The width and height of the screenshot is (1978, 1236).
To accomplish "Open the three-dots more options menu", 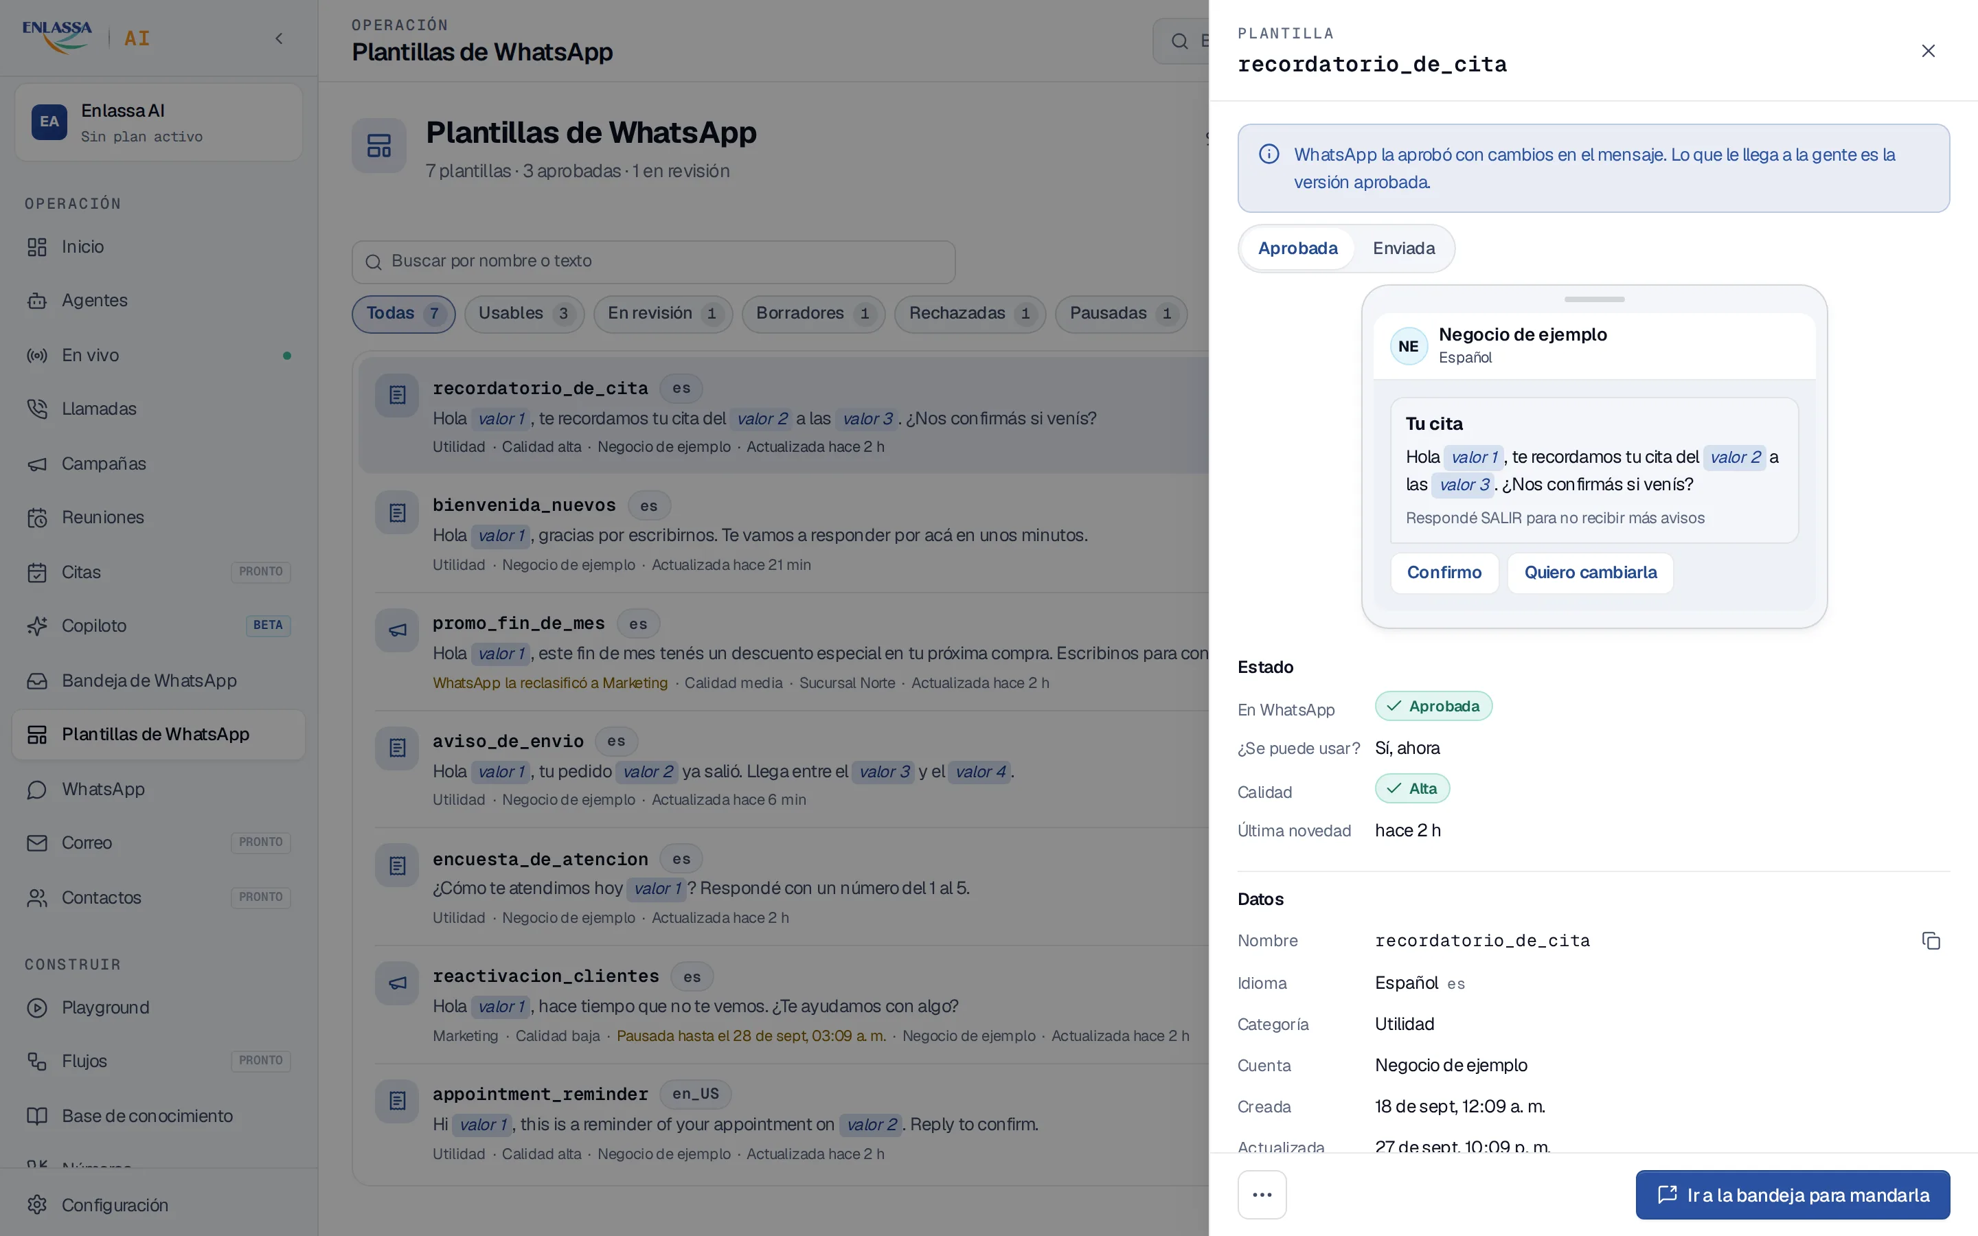I will (x=1262, y=1194).
